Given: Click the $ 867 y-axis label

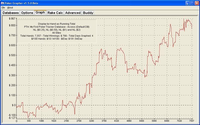Looking at the screenshot, I should 12,19.
